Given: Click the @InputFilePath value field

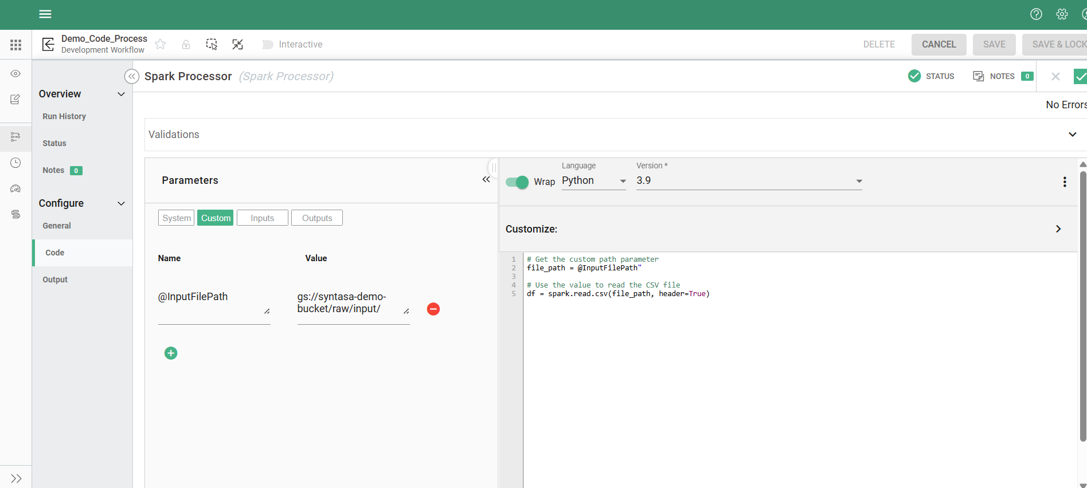Looking at the screenshot, I should pos(349,303).
